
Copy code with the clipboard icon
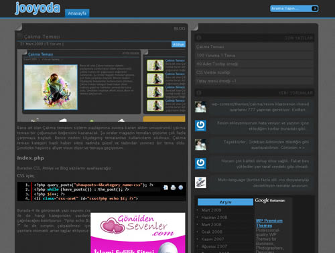coord(165,187)
